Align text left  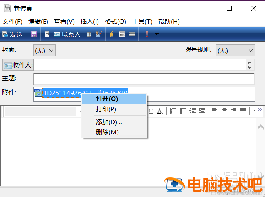tap(215, 111)
